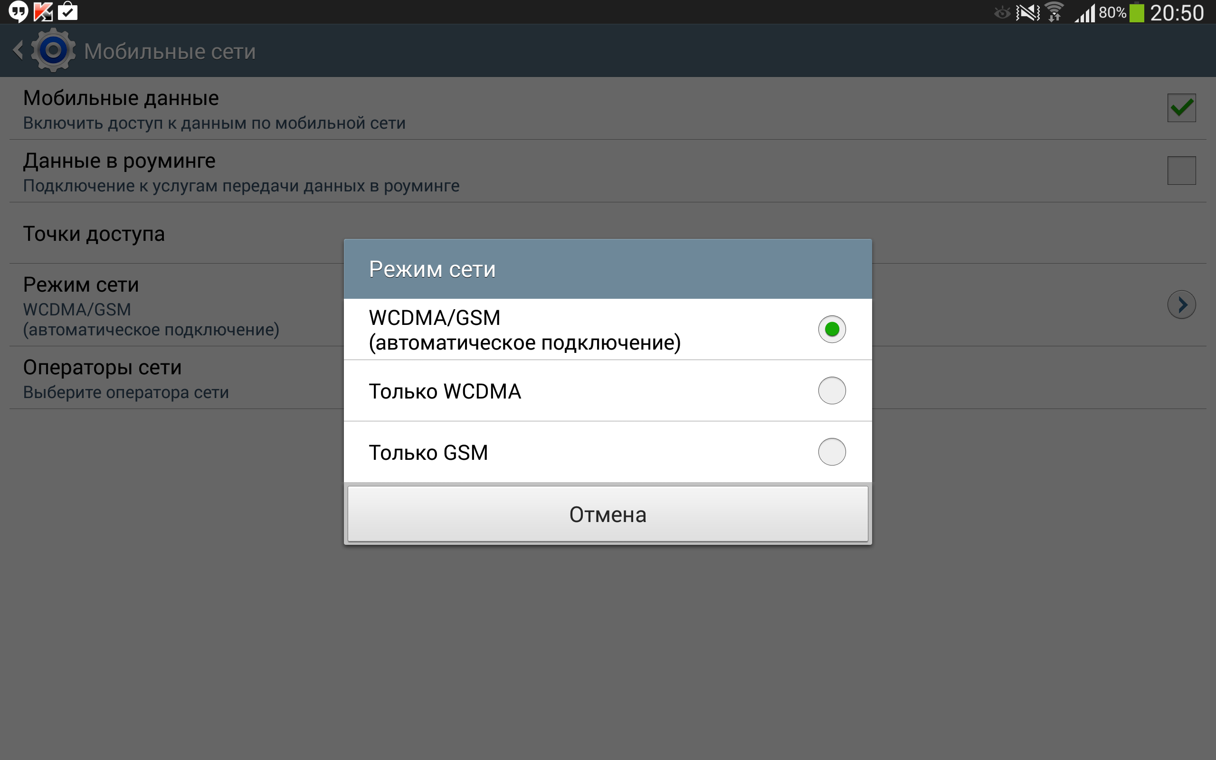This screenshot has height=760, width=1216.
Task: Tap the Smart Stay eye icon
Action: [x=1002, y=12]
